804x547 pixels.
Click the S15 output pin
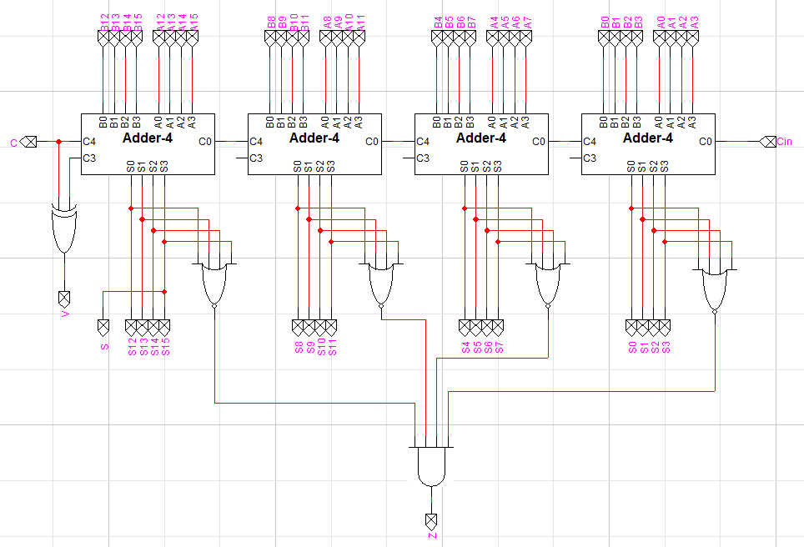point(164,324)
